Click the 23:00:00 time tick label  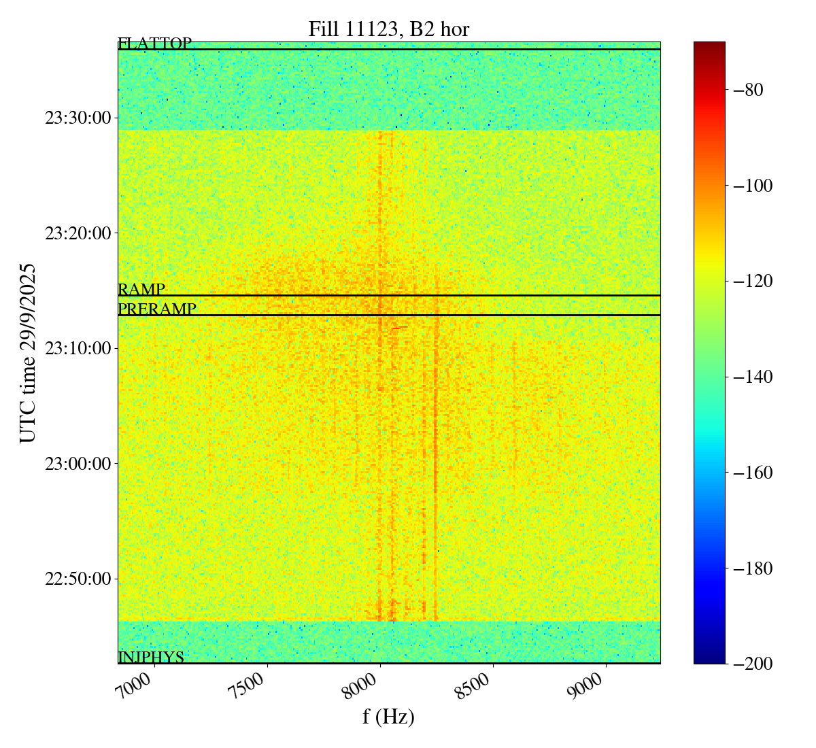pyautogui.click(x=78, y=464)
